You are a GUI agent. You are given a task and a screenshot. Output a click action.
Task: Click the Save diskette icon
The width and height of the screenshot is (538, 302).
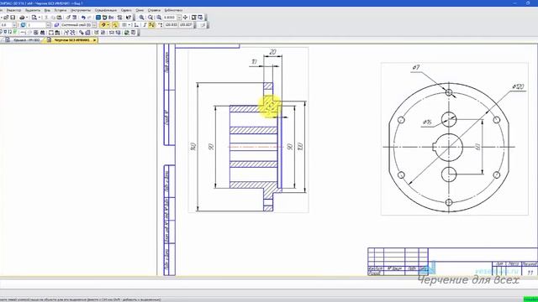[13, 17]
